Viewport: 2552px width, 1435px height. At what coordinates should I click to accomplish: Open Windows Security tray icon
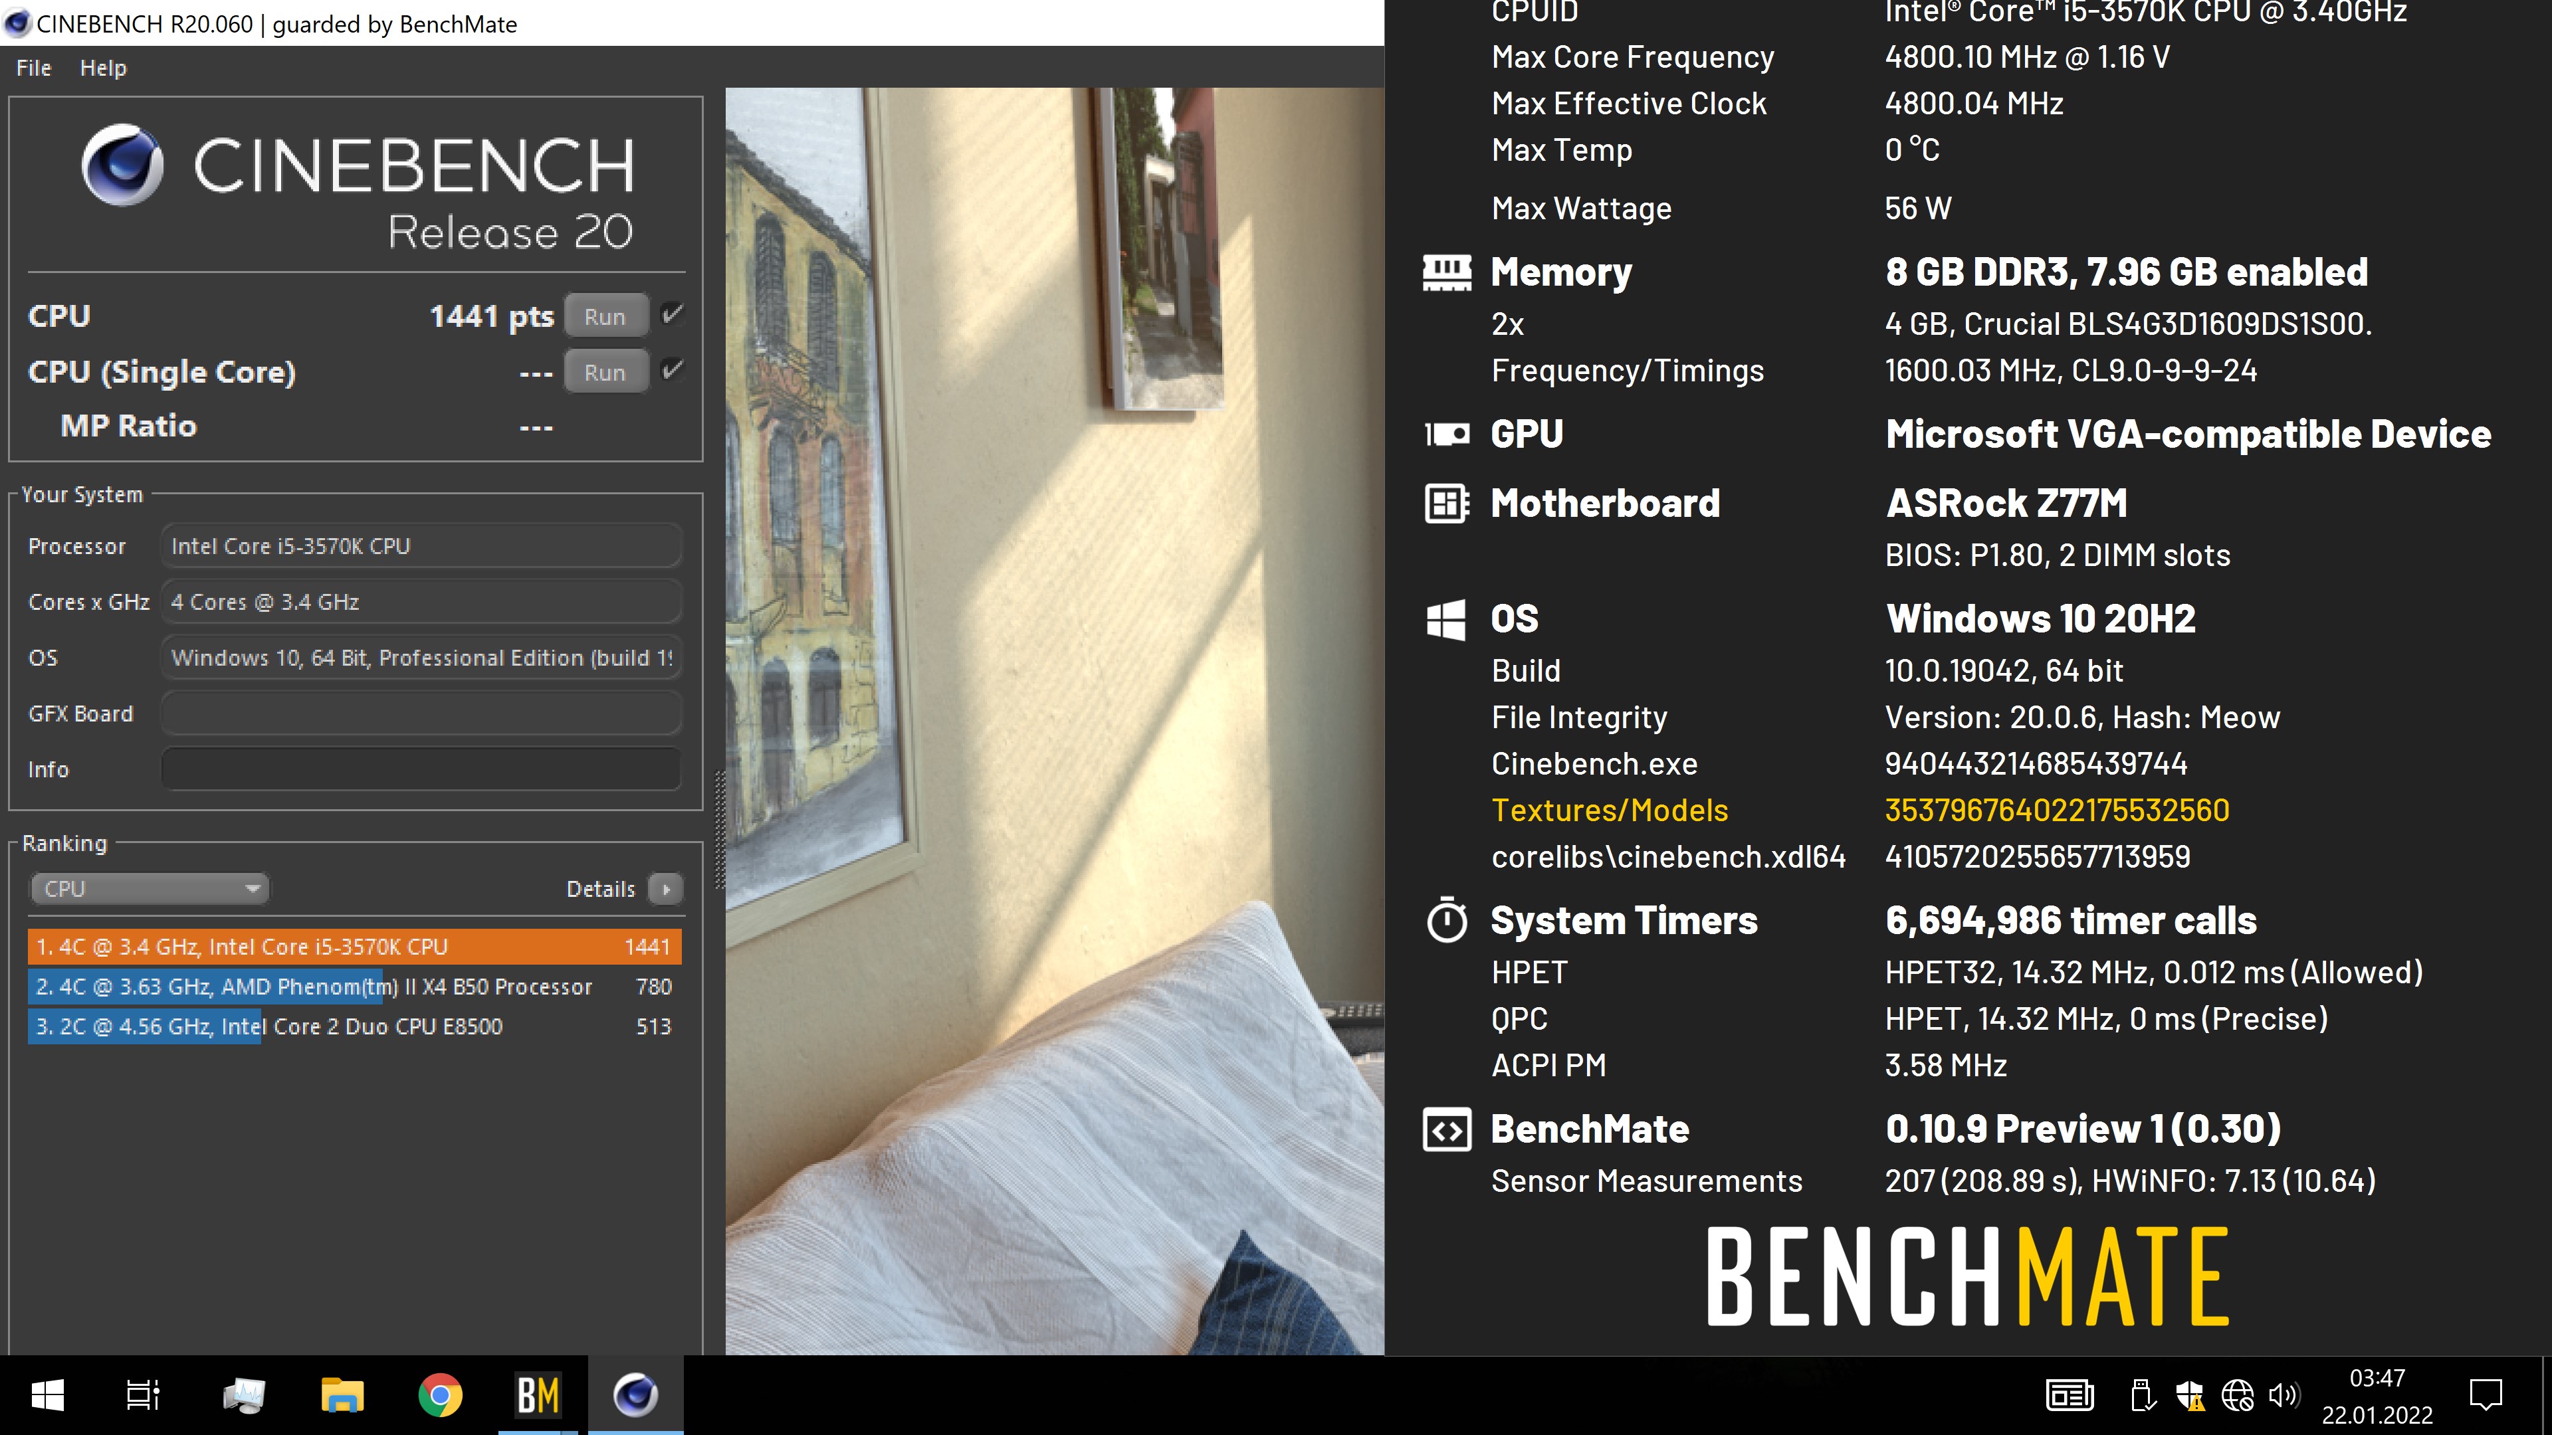click(x=2189, y=1395)
